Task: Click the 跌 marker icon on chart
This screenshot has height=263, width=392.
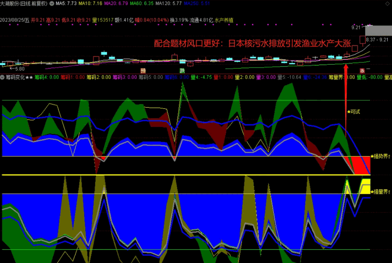Action: click(182, 71)
